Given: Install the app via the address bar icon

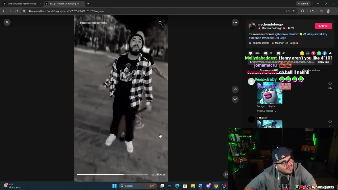Looking at the screenshot, I should 288,11.
